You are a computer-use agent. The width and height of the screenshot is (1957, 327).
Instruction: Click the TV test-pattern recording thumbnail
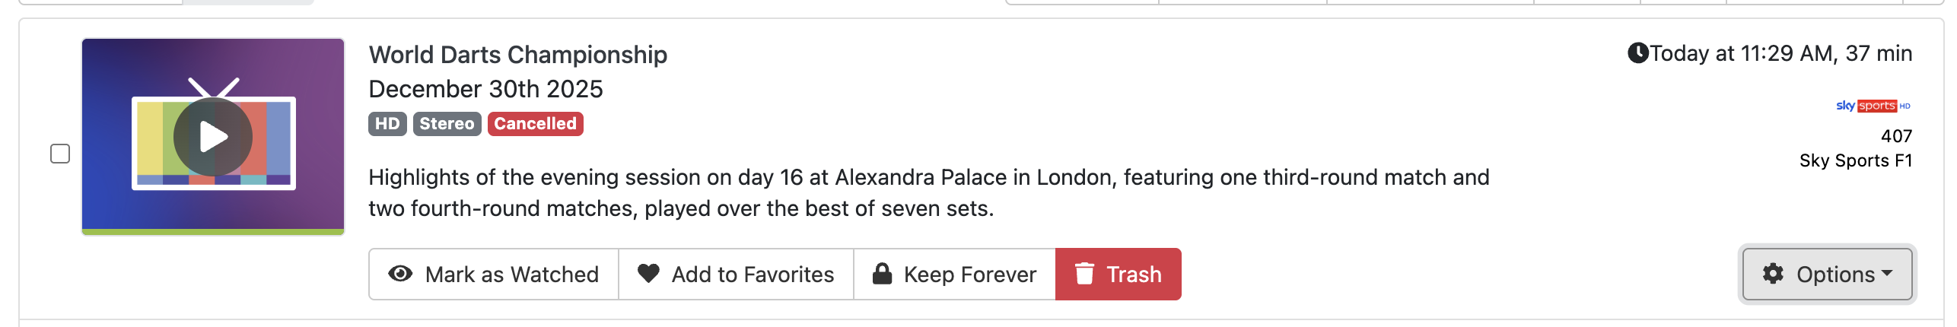click(213, 135)
